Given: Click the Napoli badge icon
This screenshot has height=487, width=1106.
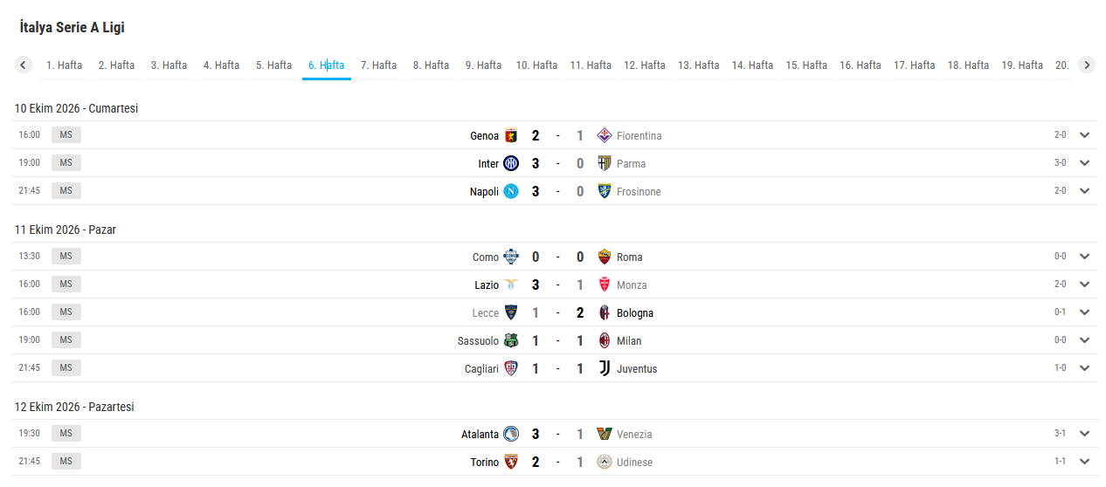Looking at the screenshot, I should pos(511,191).
